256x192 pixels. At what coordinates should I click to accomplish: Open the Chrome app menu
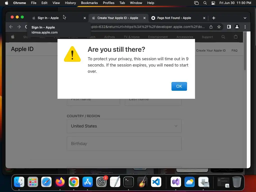(x=19, y=3)
